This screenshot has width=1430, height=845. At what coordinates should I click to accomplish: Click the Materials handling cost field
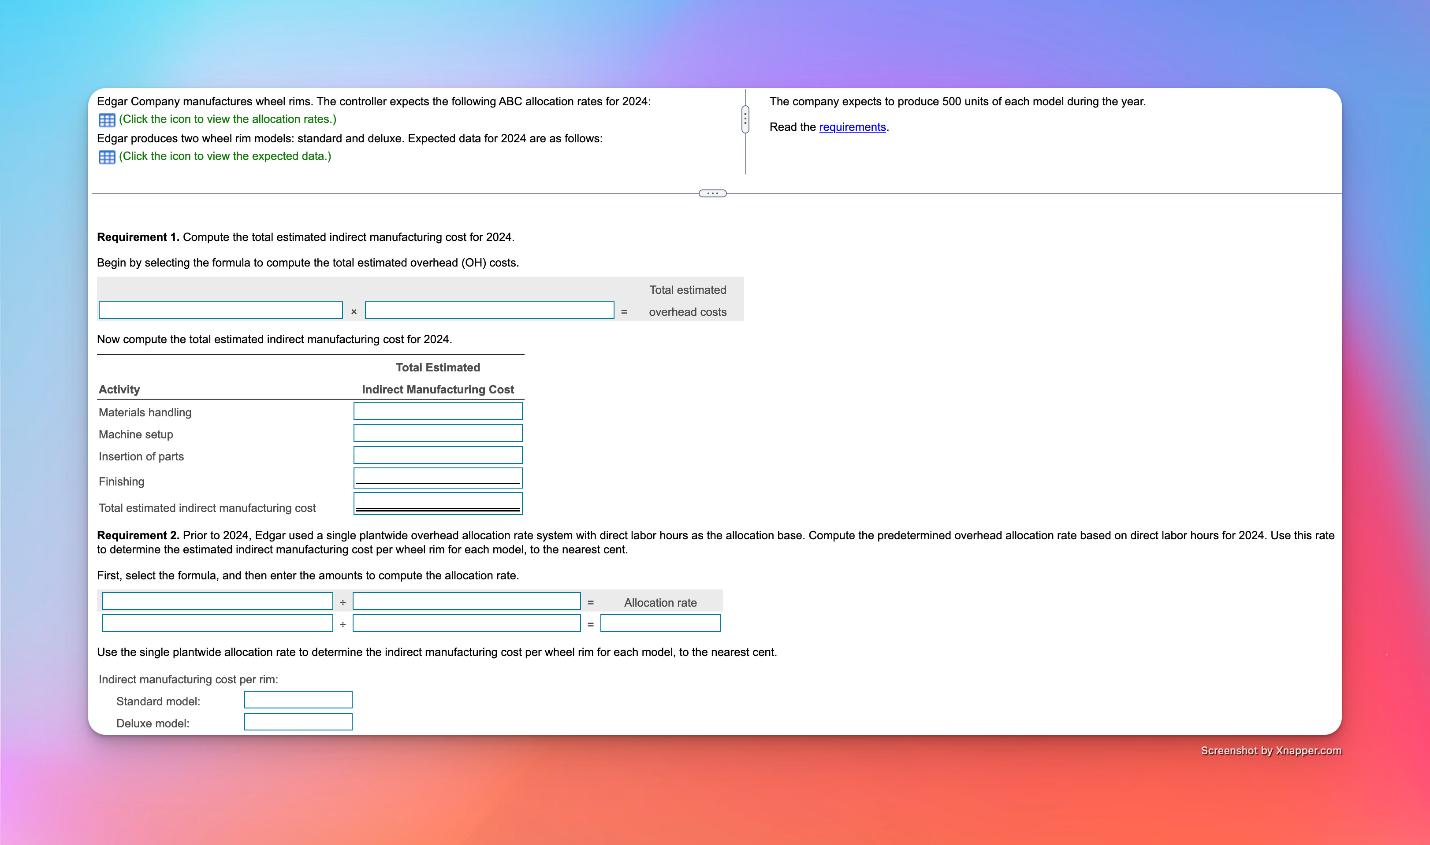pos(438,411)
